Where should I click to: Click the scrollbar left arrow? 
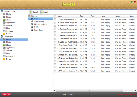point(55,91)
